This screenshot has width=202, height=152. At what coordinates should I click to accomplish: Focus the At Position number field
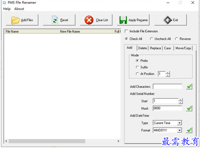[162, 74]
